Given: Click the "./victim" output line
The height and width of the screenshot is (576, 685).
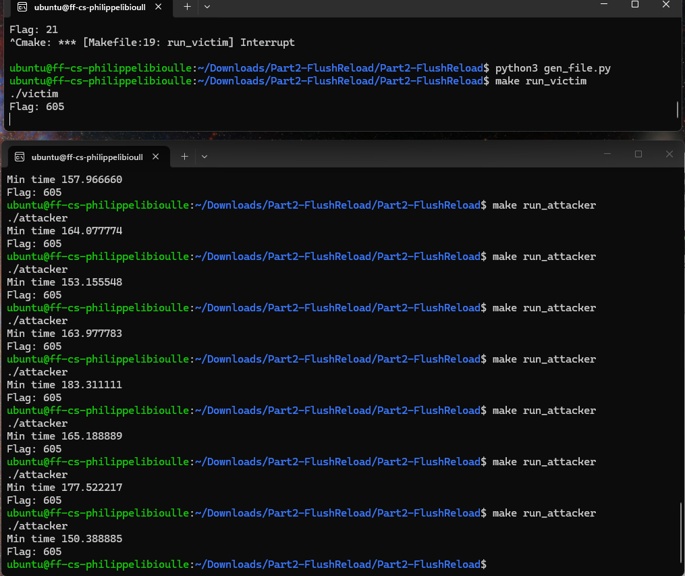Looking at the screenshot, I should (34, 94).
